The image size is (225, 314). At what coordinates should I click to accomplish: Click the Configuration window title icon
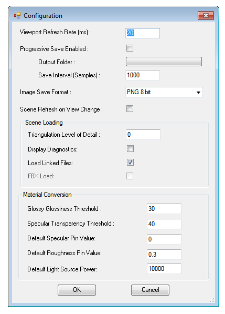coord(17,16)
